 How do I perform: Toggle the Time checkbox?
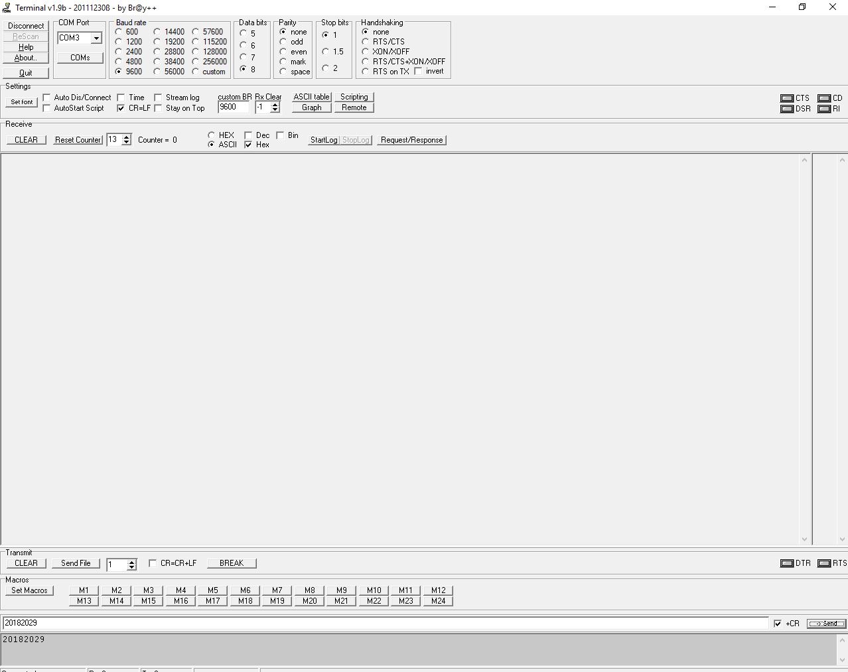(121, 98)
